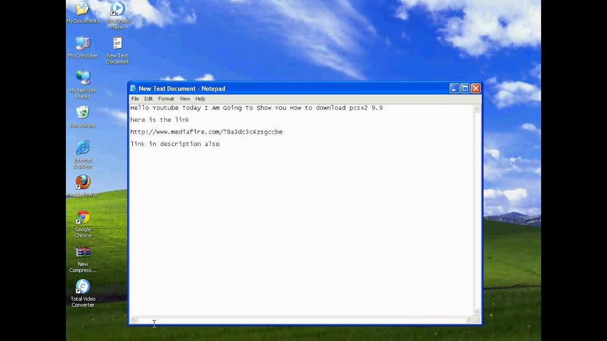Close the Notepad window
Screen dimensions: 607x341
click(x=476, y=89)
